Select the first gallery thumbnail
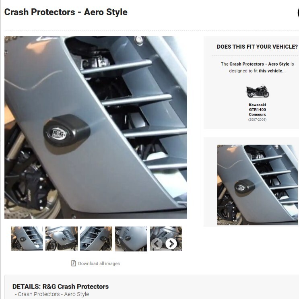Image resolution: width=299 pixels, height=299 pixels. pyautogui.click(x=27, y=239)
